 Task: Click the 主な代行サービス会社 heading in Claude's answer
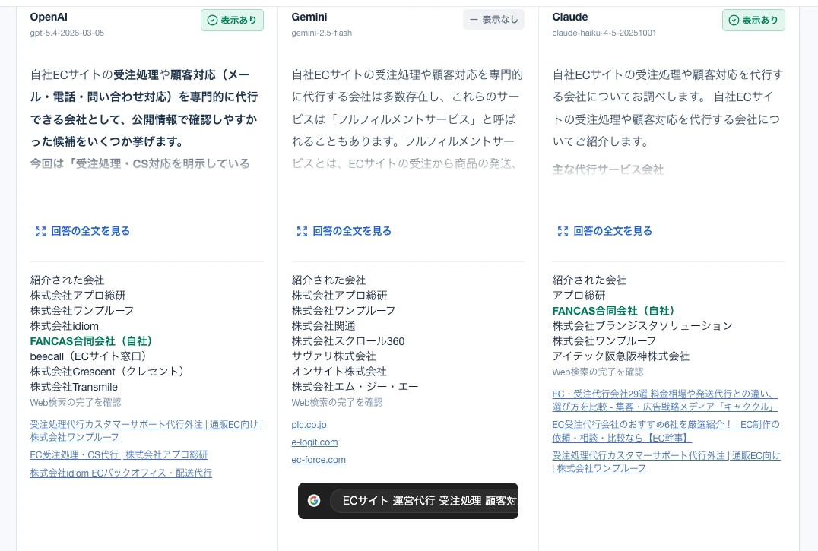[x=608, y=169]
